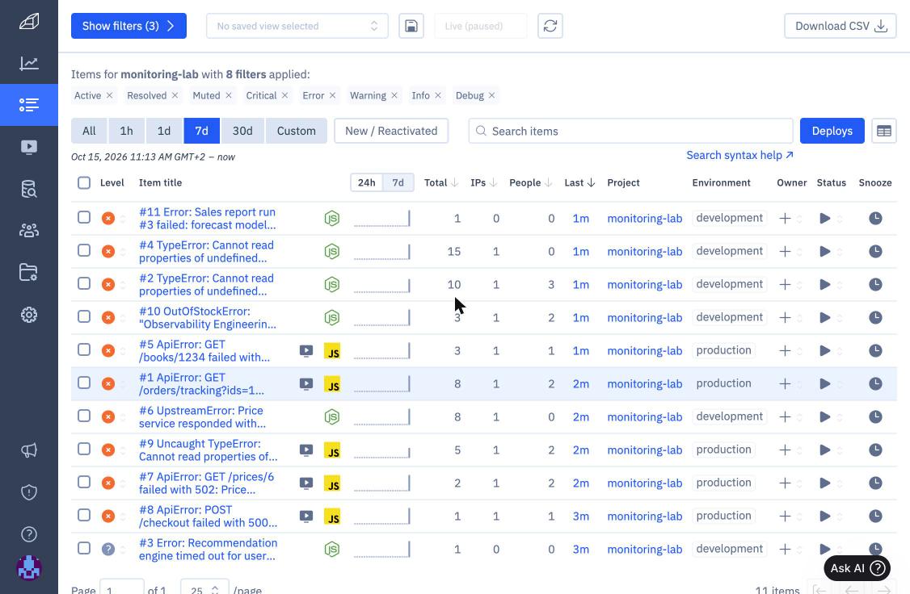Screen dimensions: 910x594
Task: Open the user avatar at sidebar bottom
Action: (x=29, y=568)
